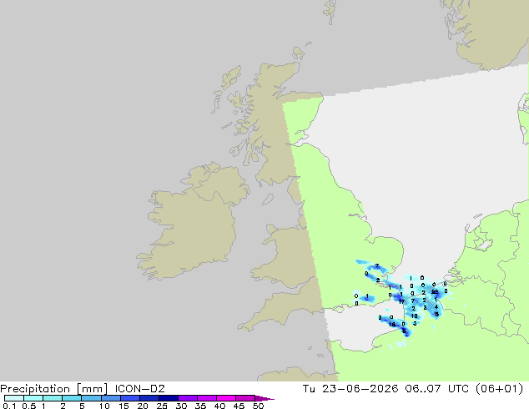Click the legend label '40'
The height and width of the screenshot is (409, 529).
pos(219,406)
